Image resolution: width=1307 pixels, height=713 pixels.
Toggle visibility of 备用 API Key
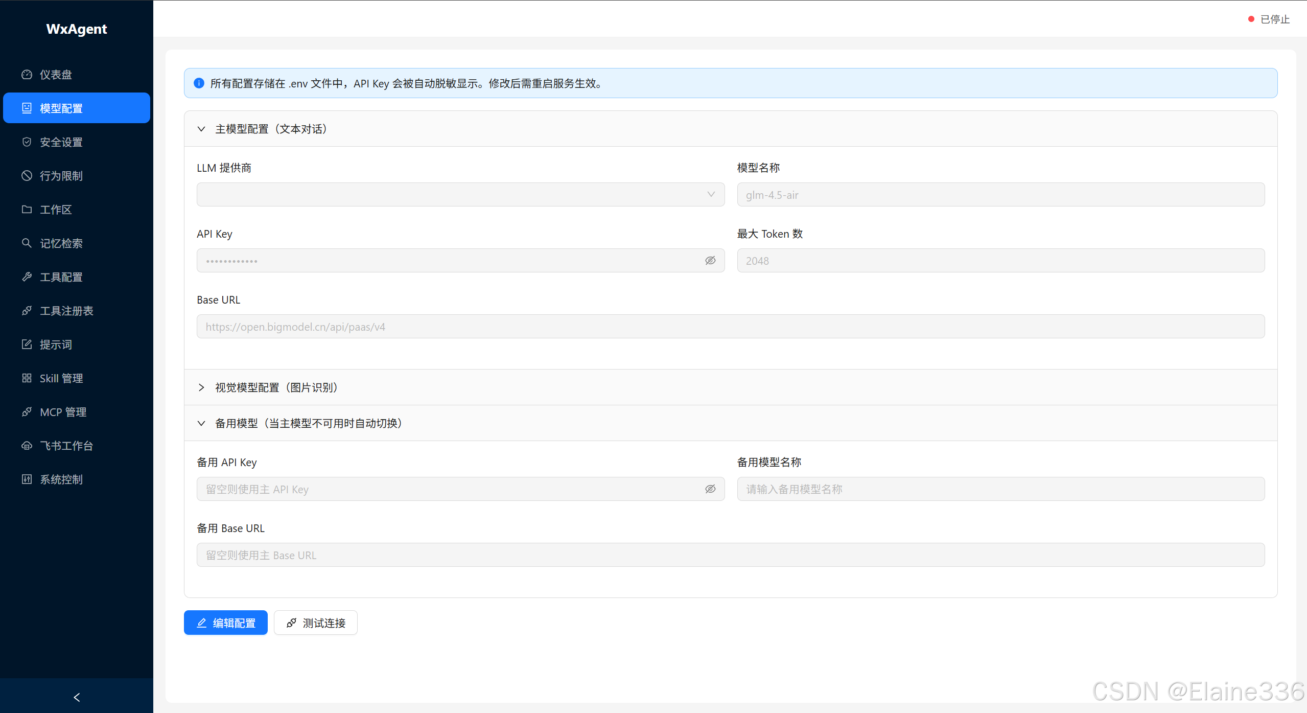click(711, 489)
